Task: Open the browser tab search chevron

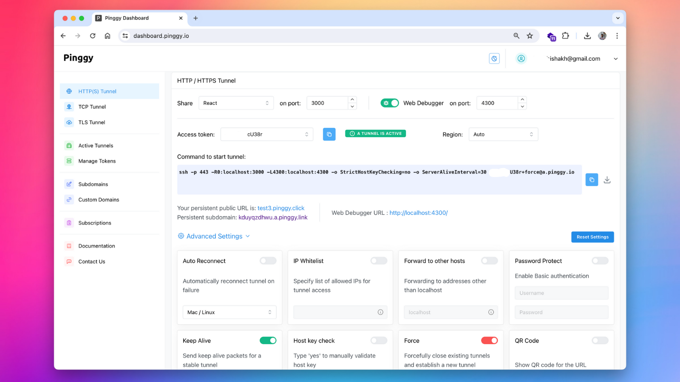Action: pos(618,18)
